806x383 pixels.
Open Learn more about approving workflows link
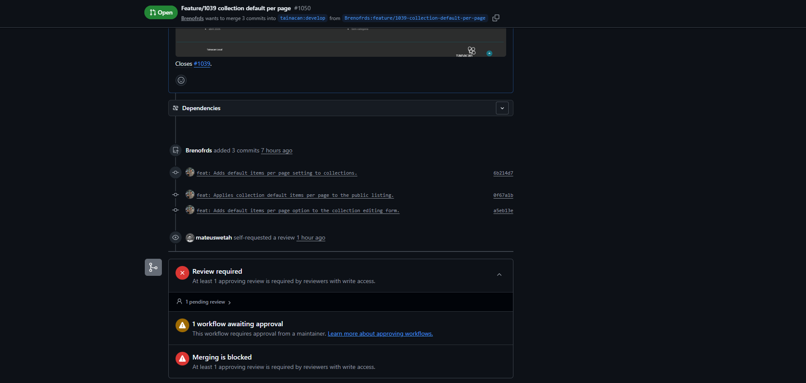[x=380, y=334]
